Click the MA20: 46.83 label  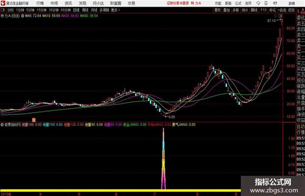(70, 16)
